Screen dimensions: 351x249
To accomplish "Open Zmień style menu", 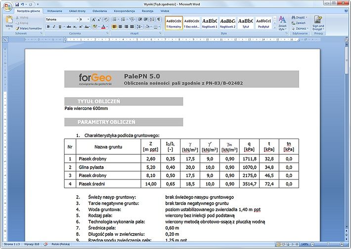I will pyautogui.click(x=282, y=23).
